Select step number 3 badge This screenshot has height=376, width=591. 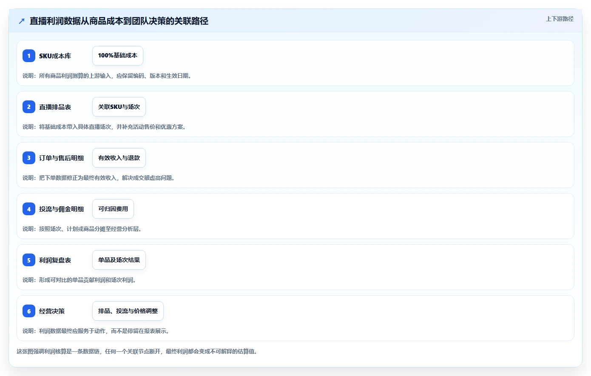(29, 158)
